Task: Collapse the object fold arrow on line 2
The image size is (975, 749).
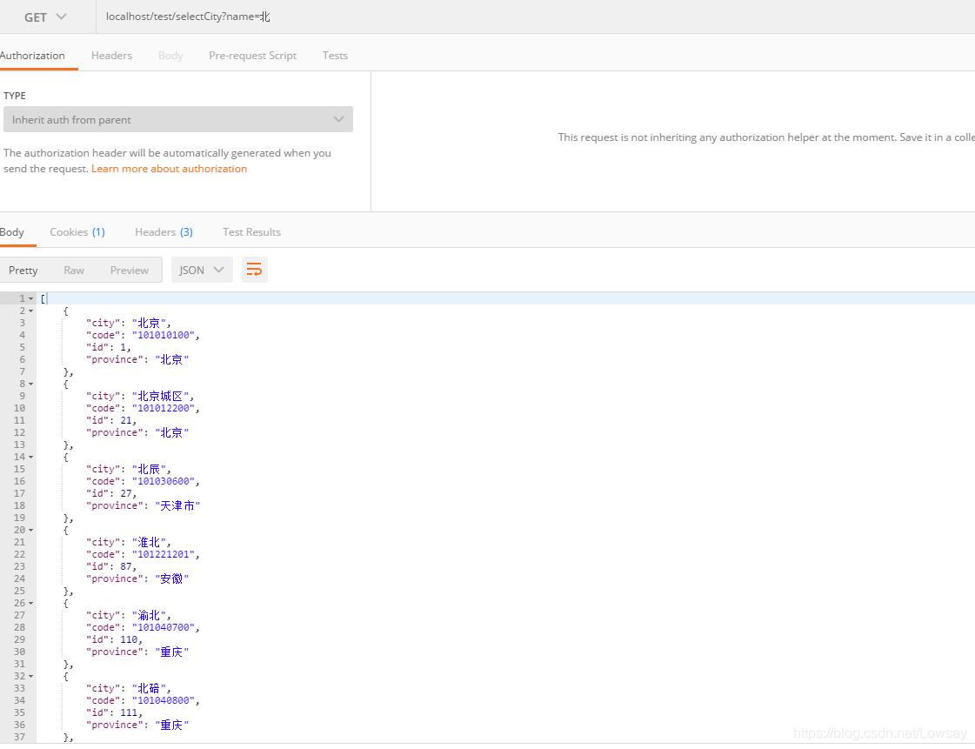Action: 31,311
